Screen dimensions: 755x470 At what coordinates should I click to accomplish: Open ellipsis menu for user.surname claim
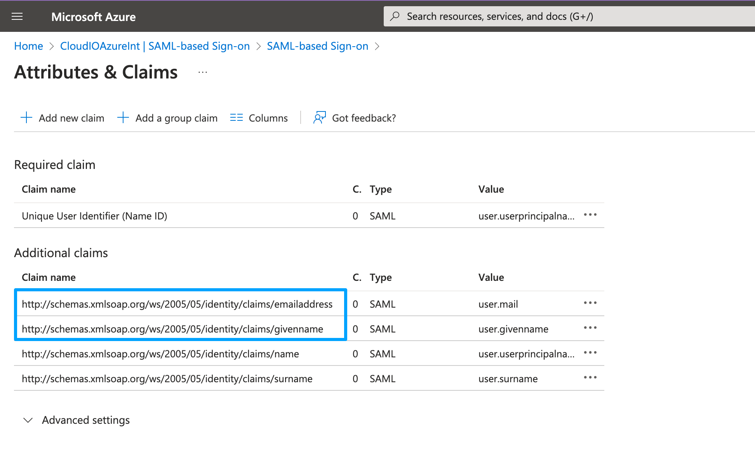[590, 378]
